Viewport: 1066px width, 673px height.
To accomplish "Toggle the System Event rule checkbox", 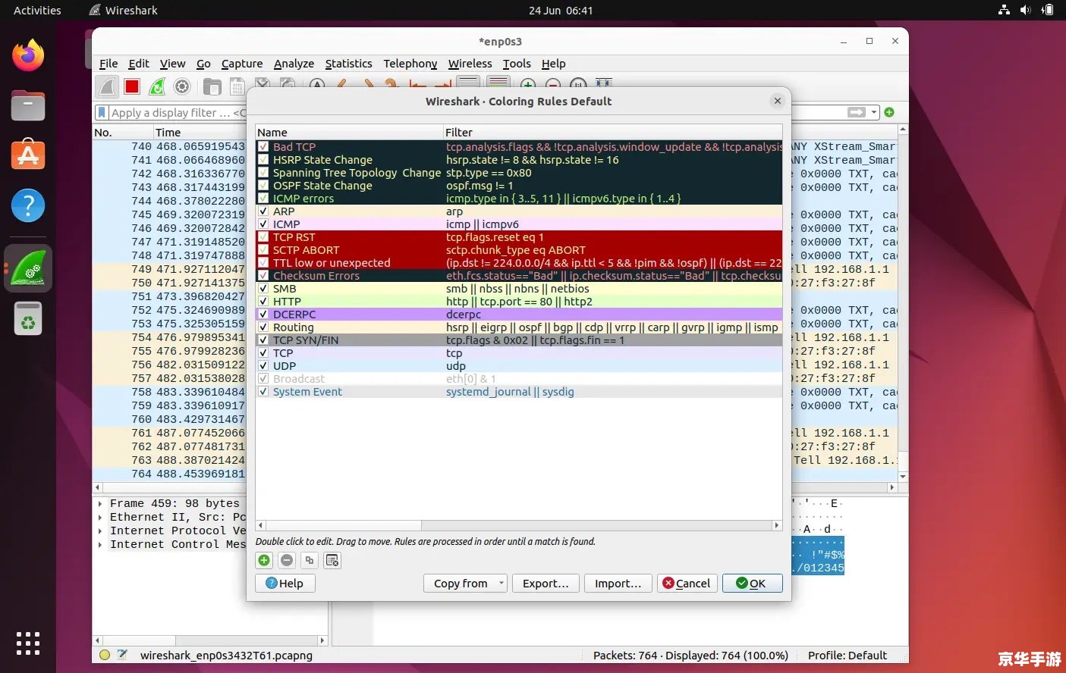I will (263, 392).
